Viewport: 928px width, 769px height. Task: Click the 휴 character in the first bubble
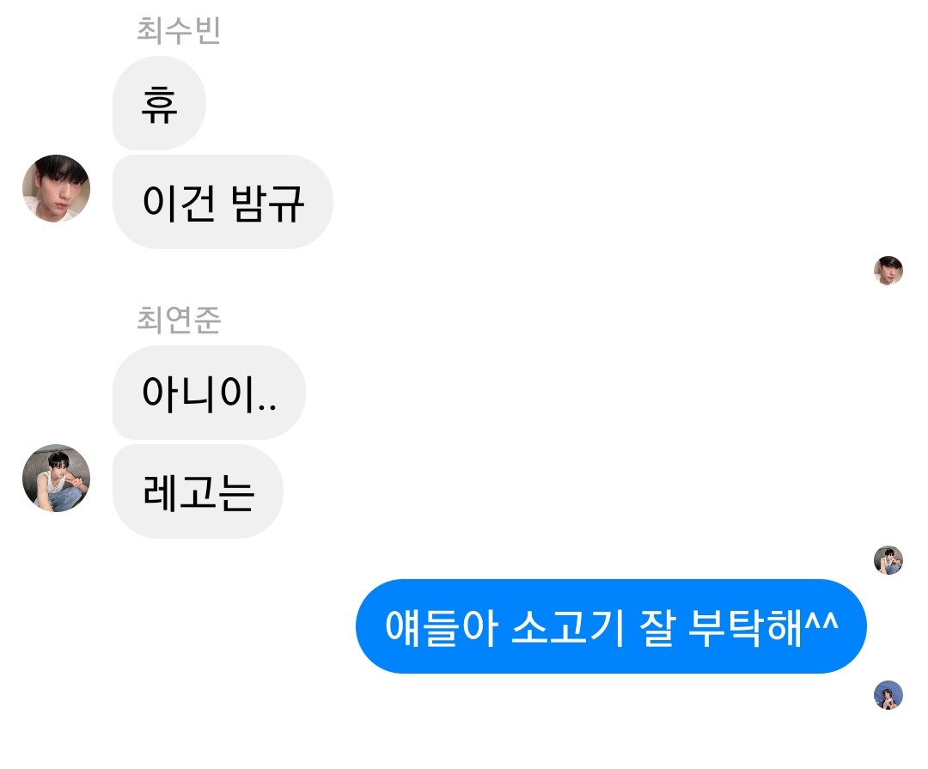159,104
